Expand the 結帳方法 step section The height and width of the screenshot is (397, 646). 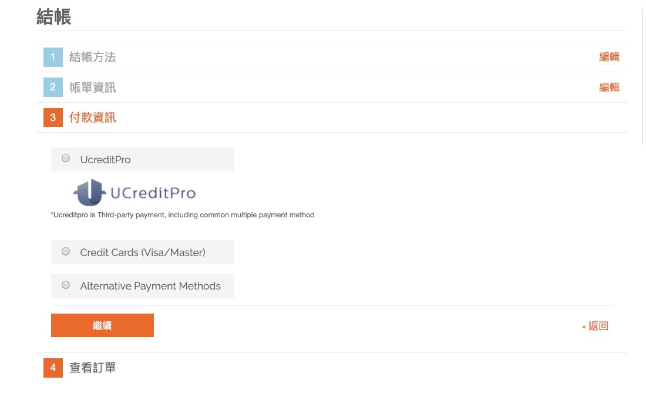92,57
